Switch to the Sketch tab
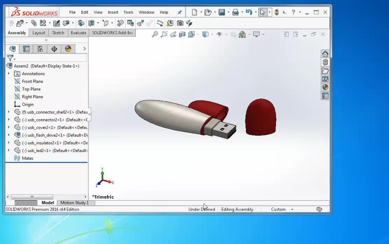 pos(58,33)
